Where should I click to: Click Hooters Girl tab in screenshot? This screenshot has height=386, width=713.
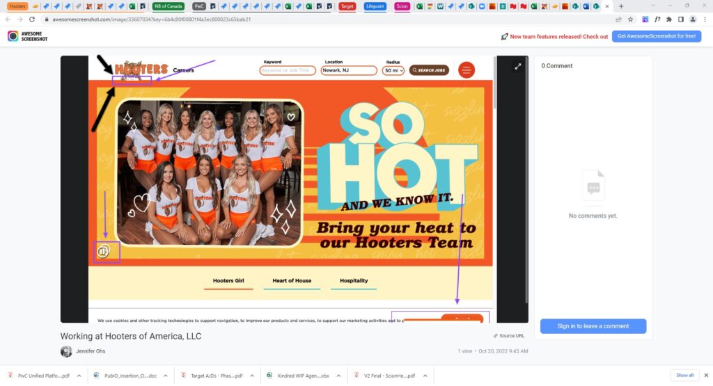point(228,281)
